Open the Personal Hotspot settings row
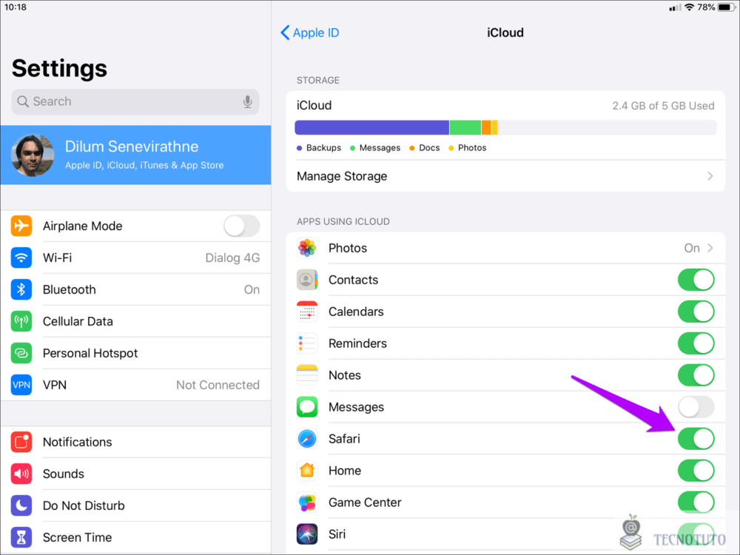This screenshot has width=740, height=555. (x=136, y=353)
